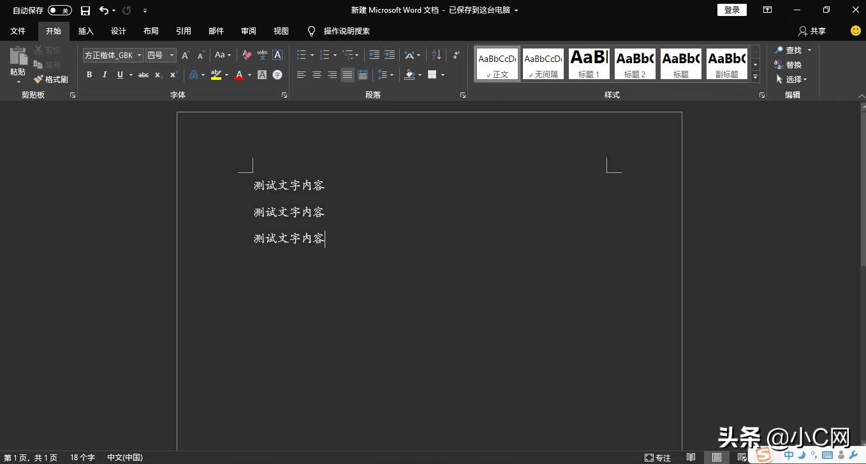Open the 文件 (File) menu

click(x=18, y=31)
